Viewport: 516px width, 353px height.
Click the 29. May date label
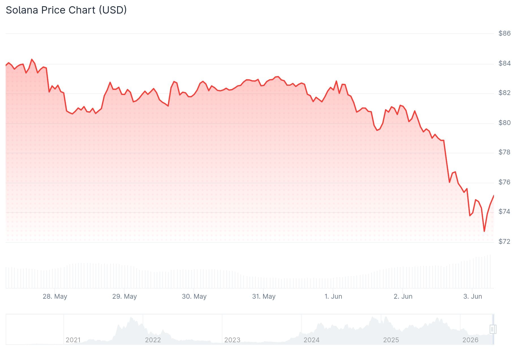(124, 296)
